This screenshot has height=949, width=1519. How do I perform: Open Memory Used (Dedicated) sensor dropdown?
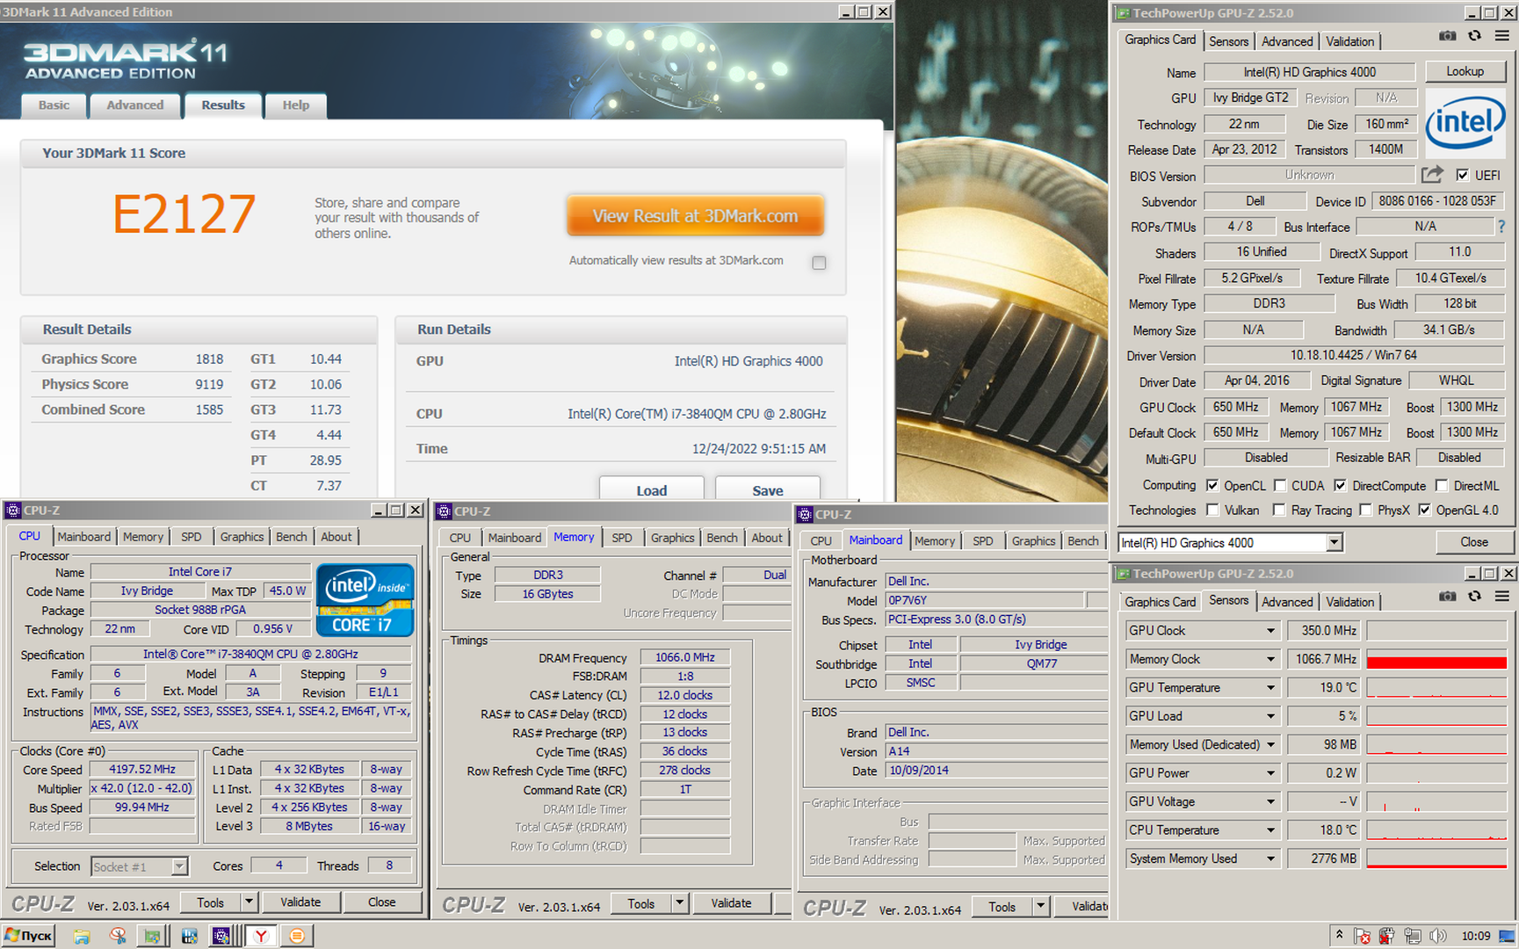(x=1270, y=744)
